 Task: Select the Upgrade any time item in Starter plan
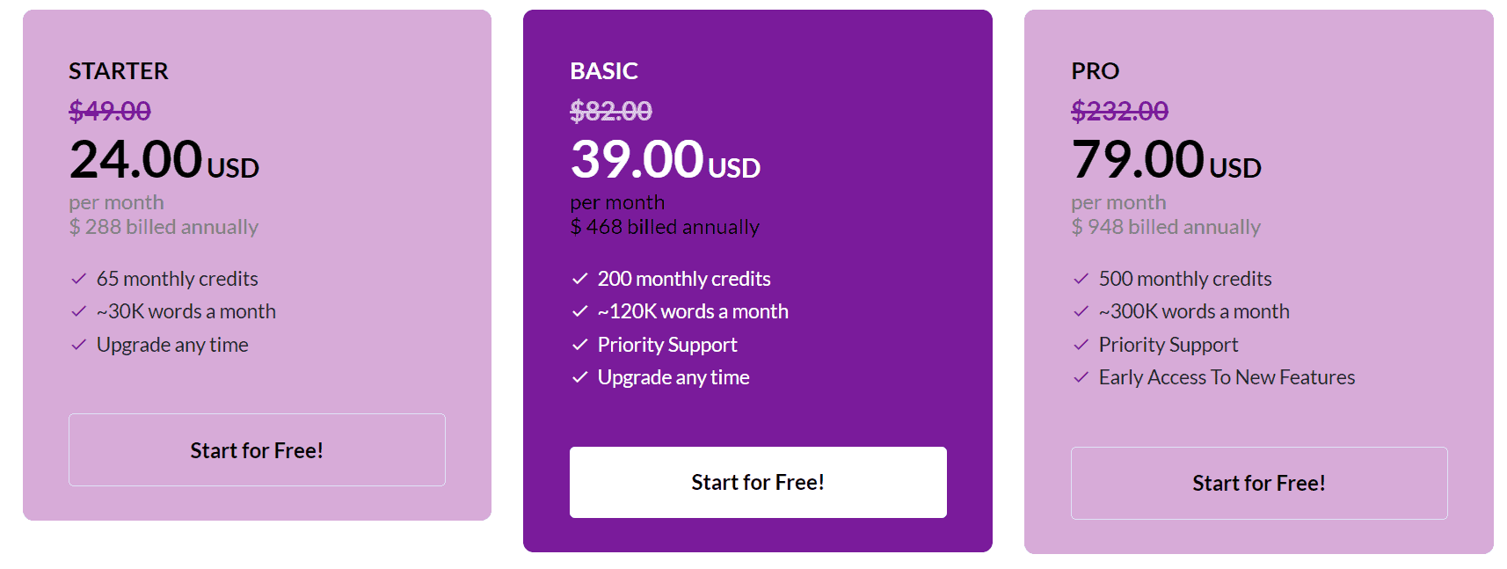click(x=171, y=345)
